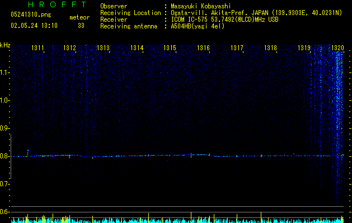Screen dimensions: 352x223
Task: Select the meteor count value 33
Action: click(81, 26)
